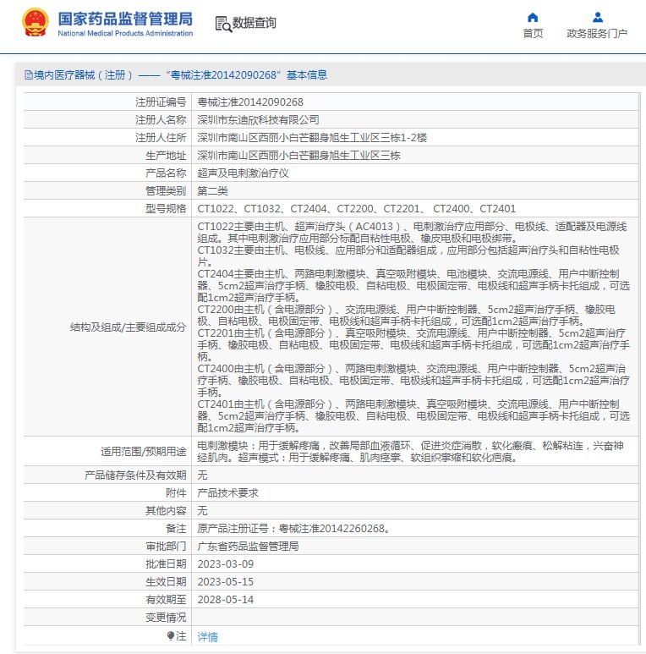Image resolution: width=646 pixels, height=654 pixels.
Task: Click the 型号规格 row label
Action: [x=166, y=208]
